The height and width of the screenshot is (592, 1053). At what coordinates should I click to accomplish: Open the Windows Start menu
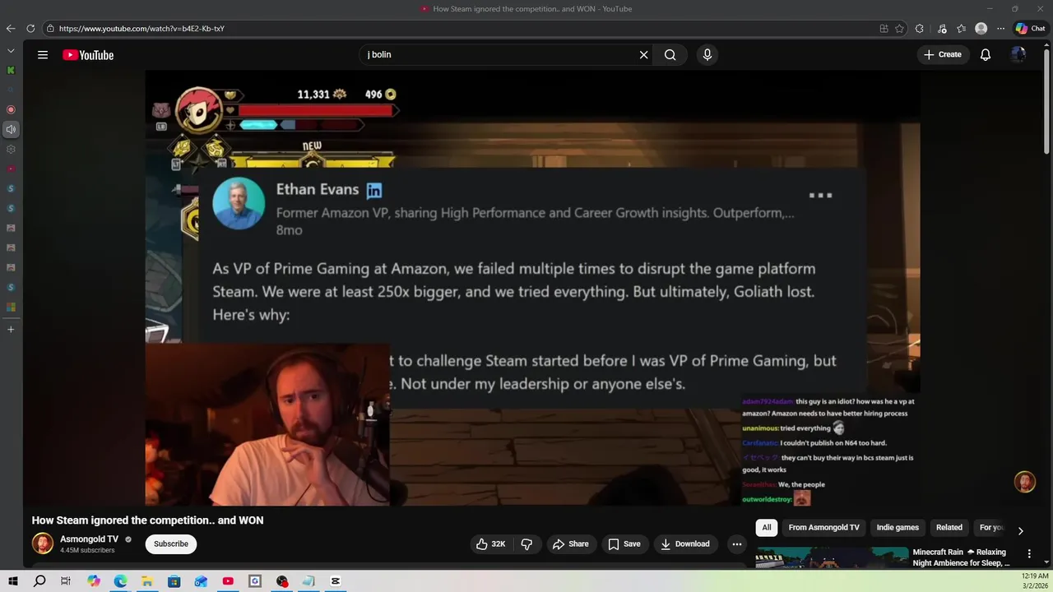coord(12,581)
